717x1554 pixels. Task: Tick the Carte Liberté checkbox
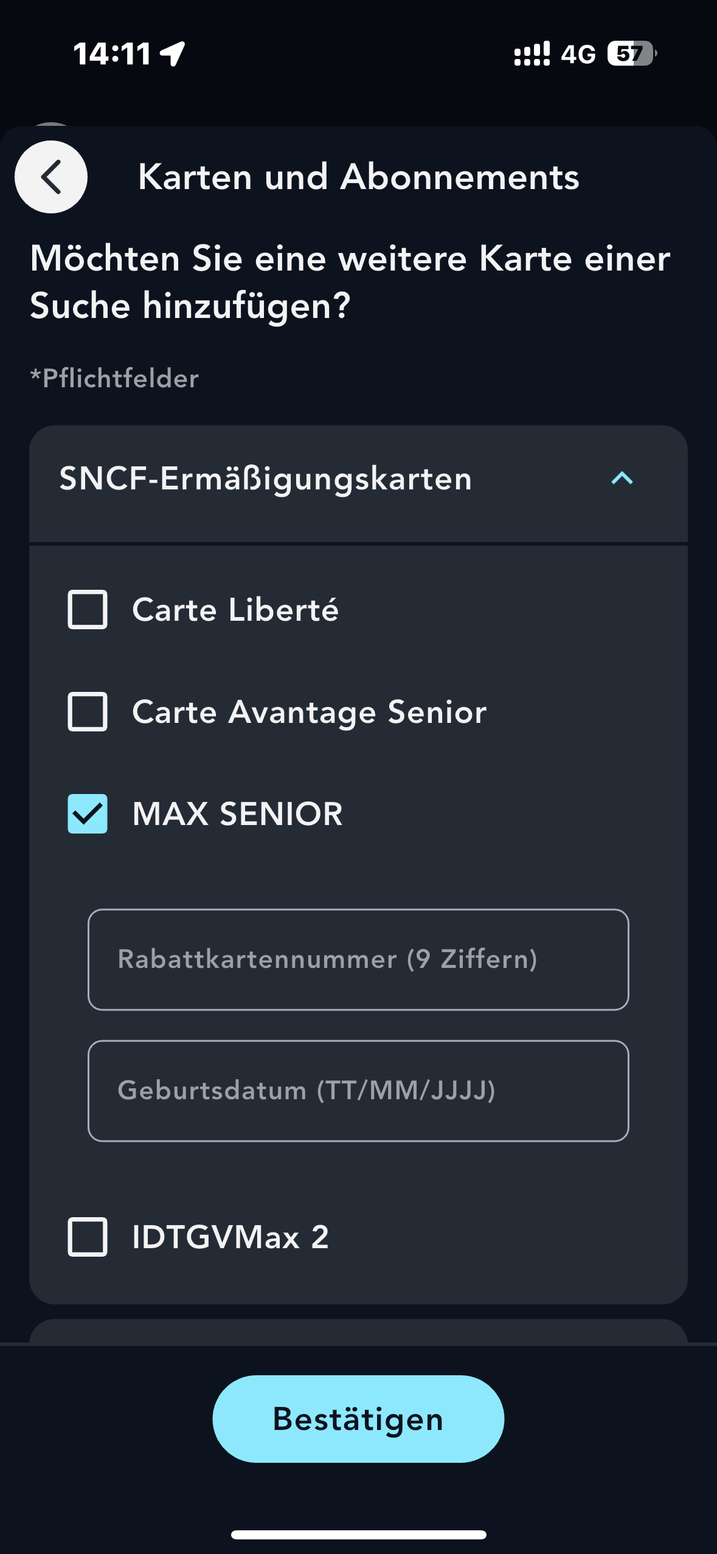point(88,609)
